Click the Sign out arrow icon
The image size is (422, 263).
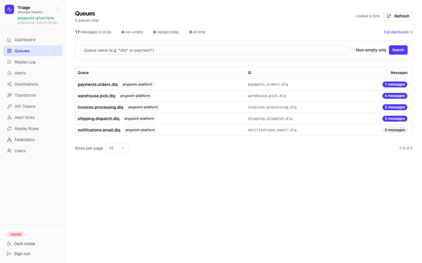(x=9, y=254)
